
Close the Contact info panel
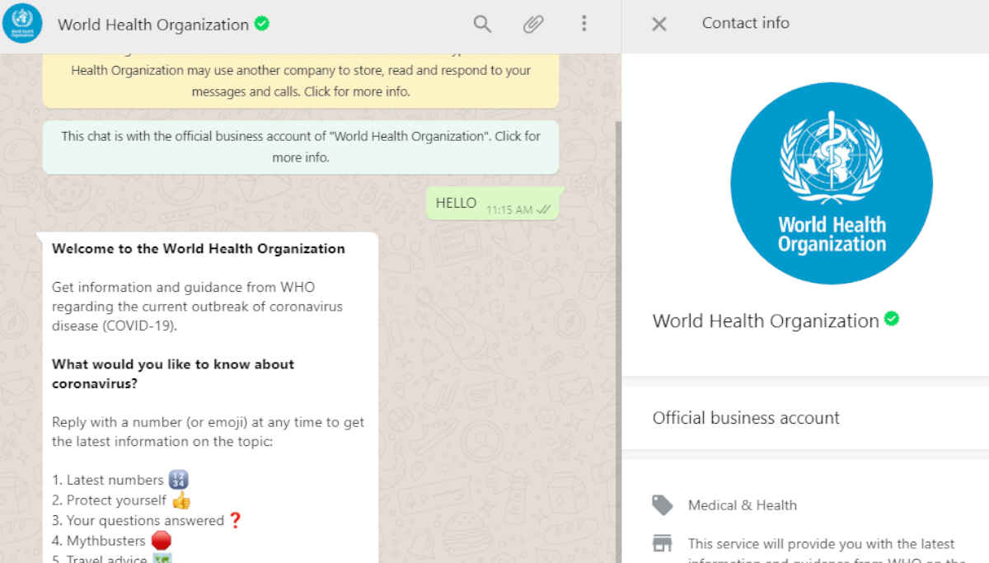click(659, 24)
